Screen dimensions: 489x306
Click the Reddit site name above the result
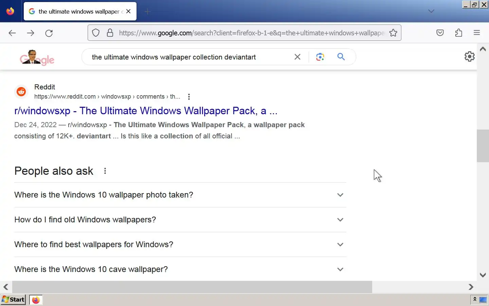(x=44, y=87)
